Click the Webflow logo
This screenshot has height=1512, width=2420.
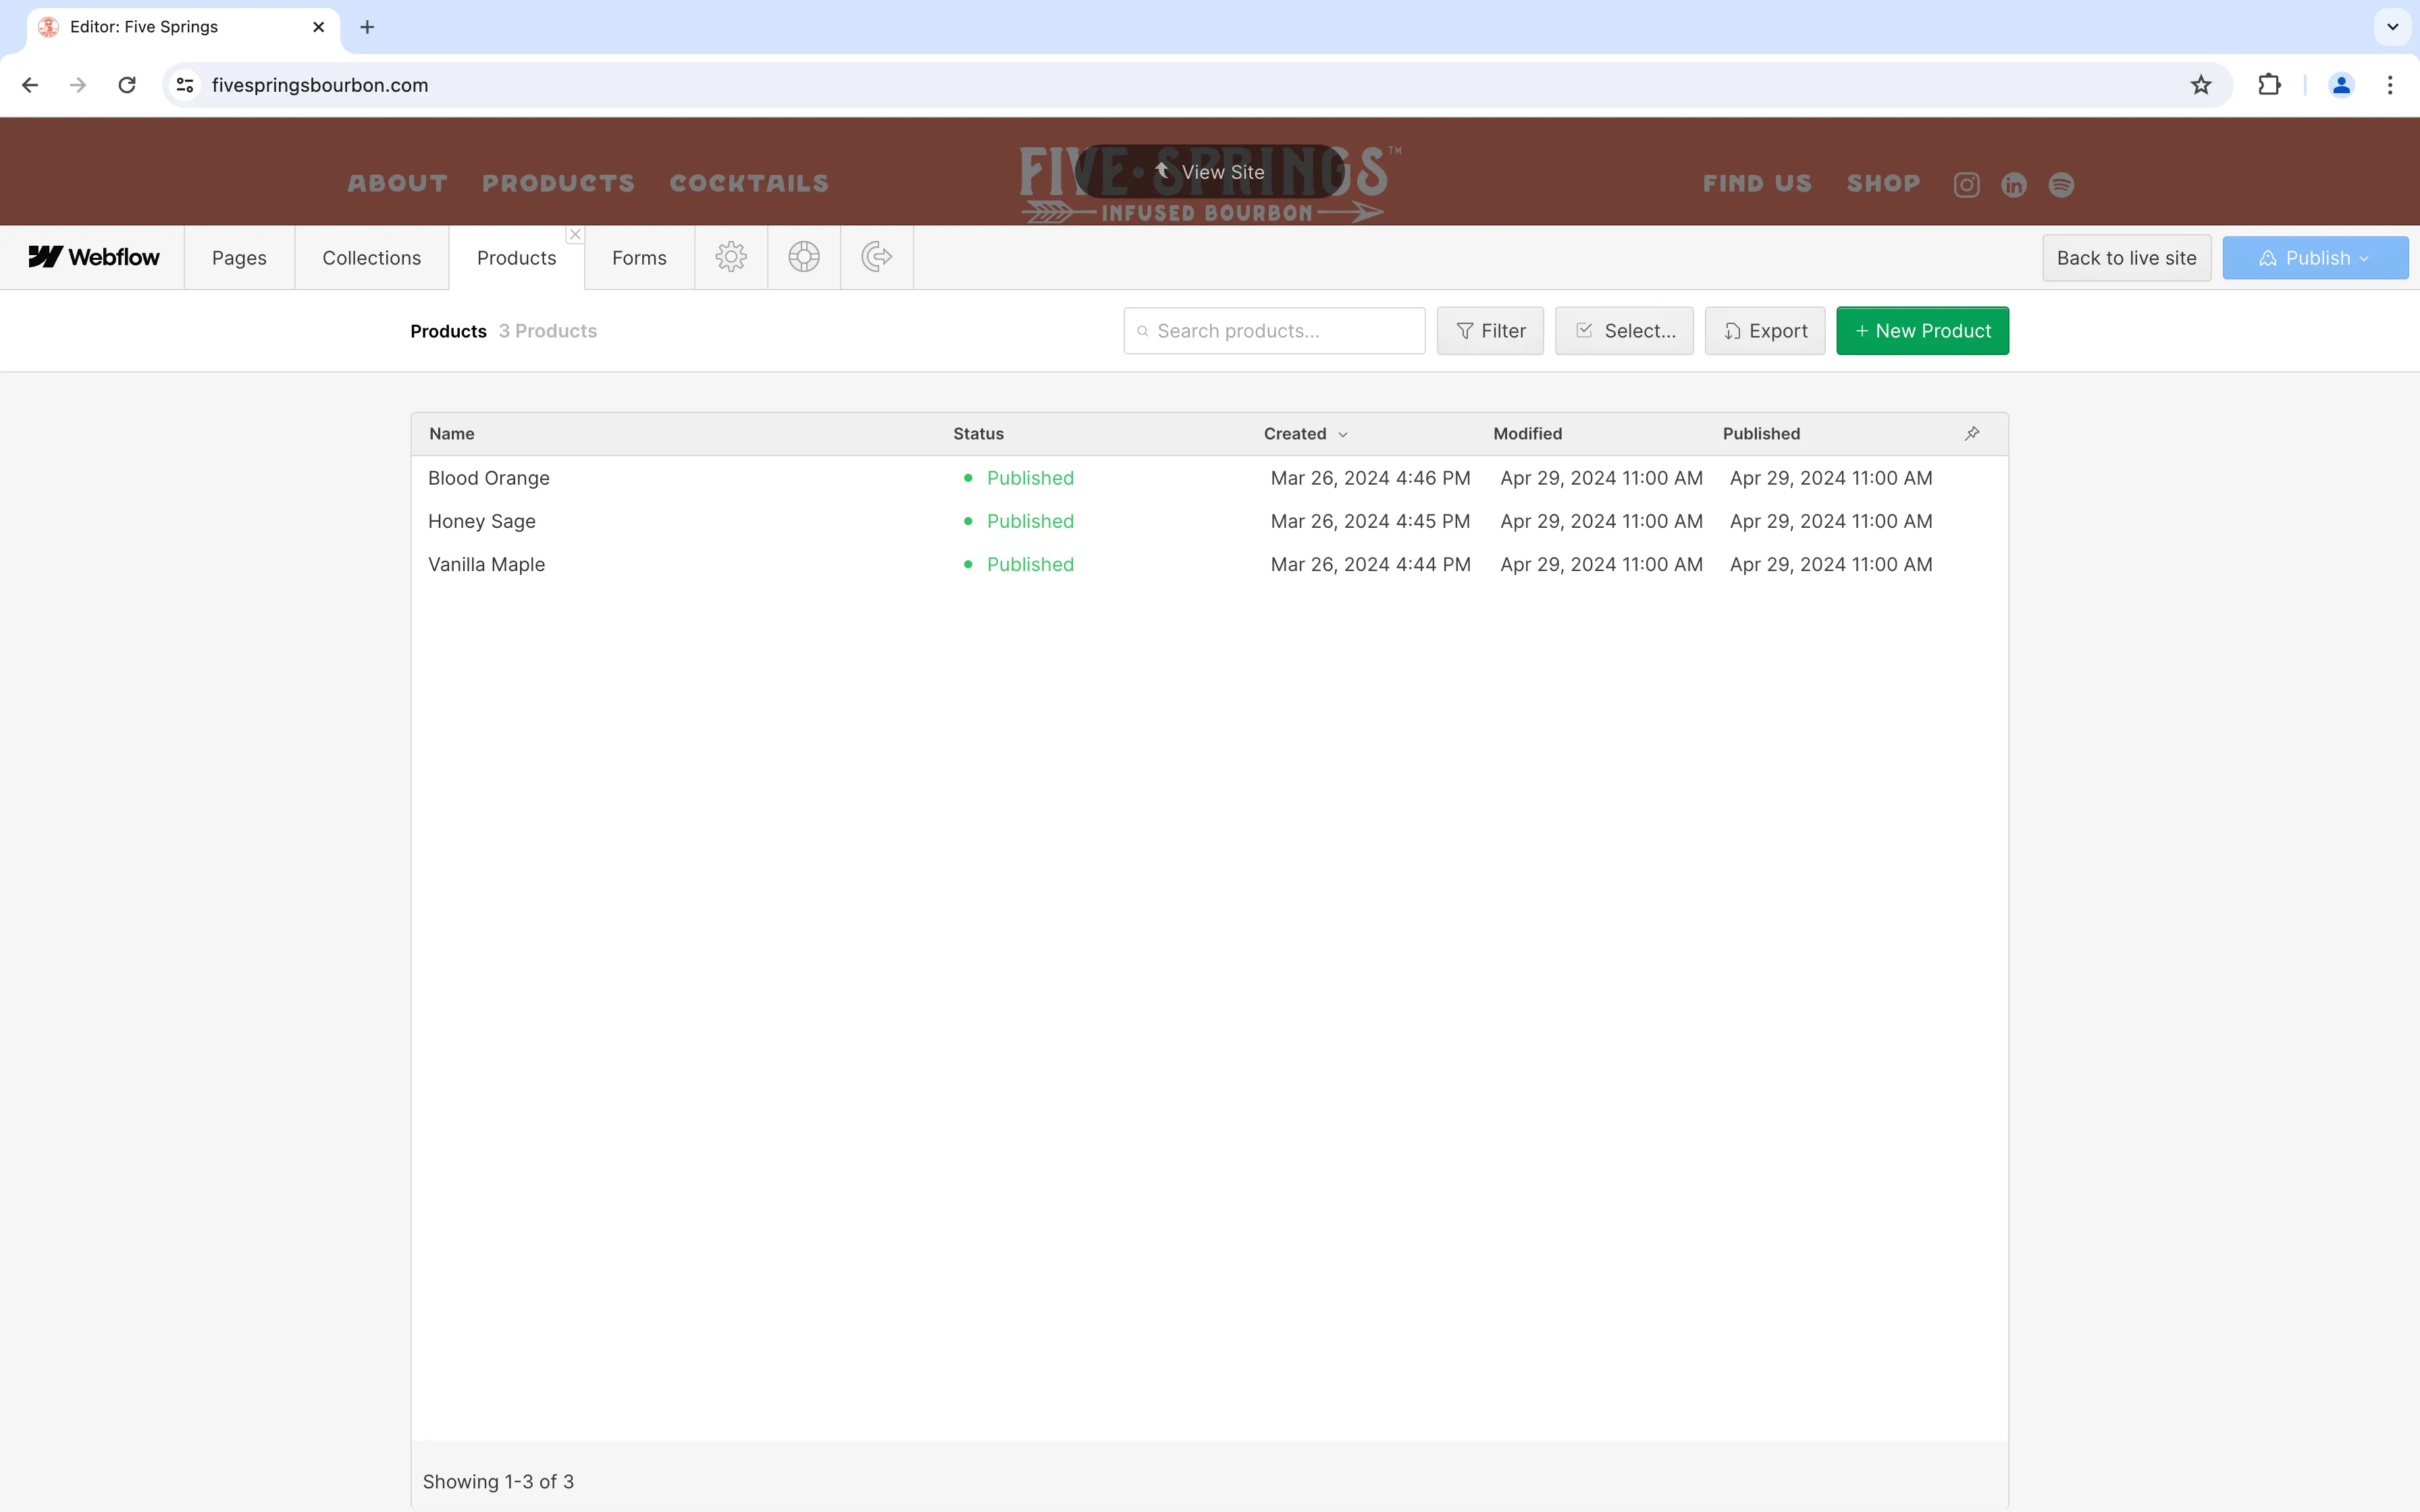coord(93,257)
